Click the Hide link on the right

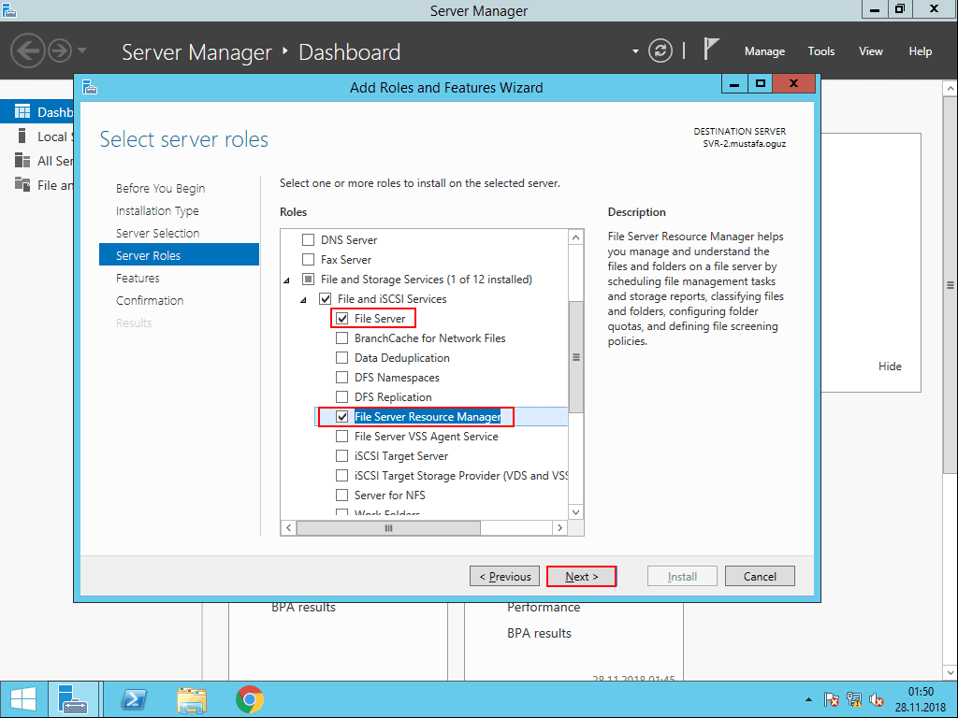890,366
